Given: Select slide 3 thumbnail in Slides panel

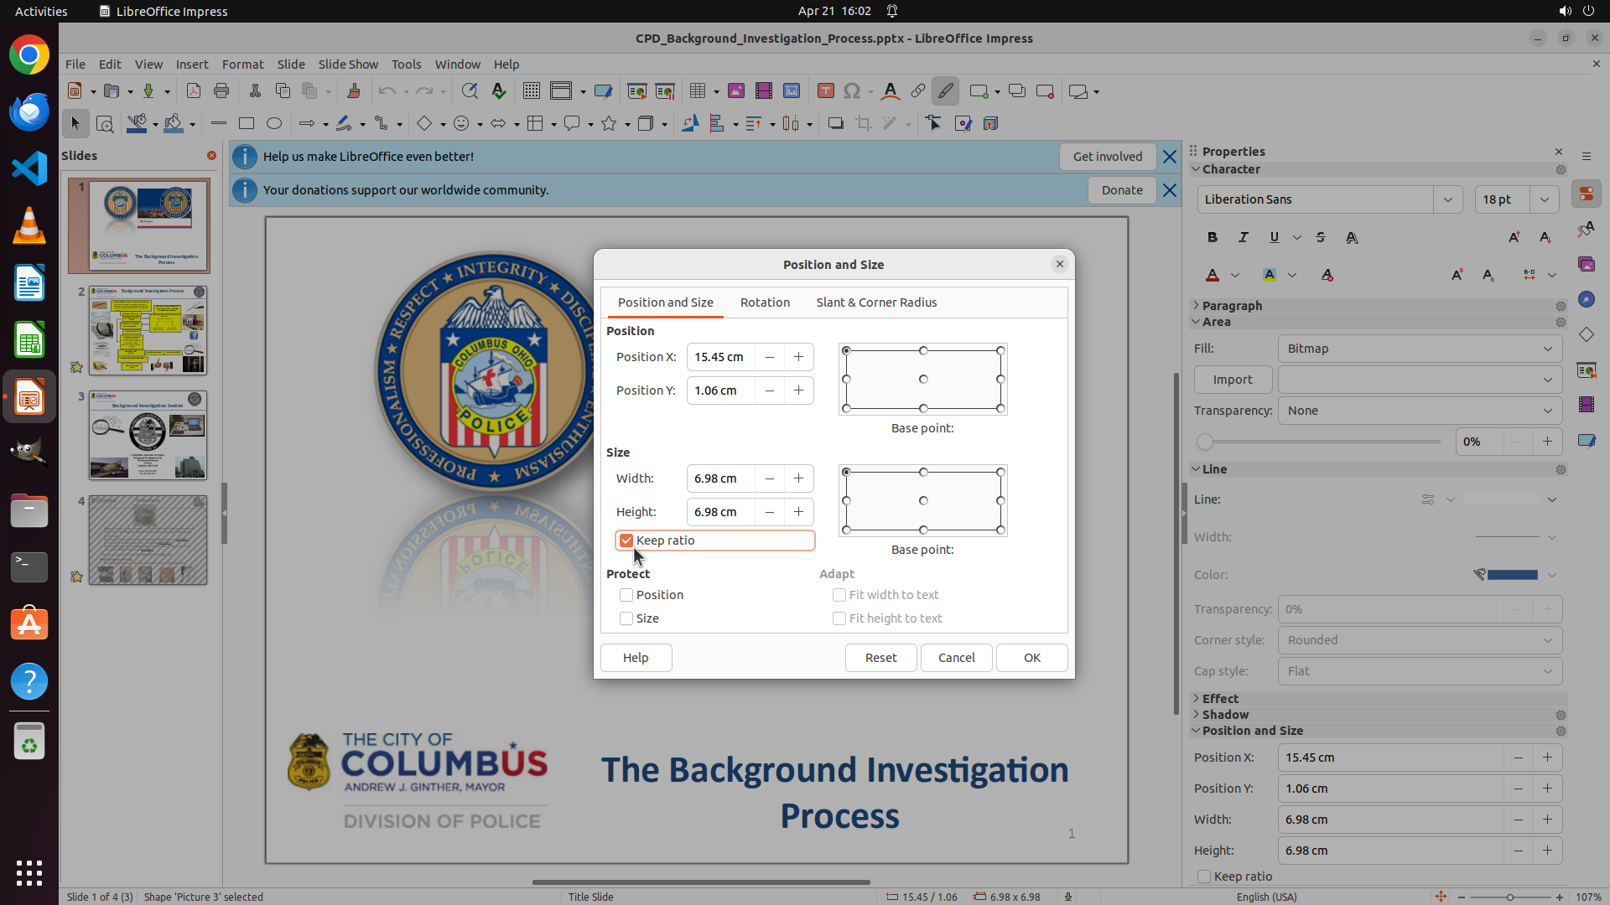Looking at the screenshot, I should pos(148,435).
